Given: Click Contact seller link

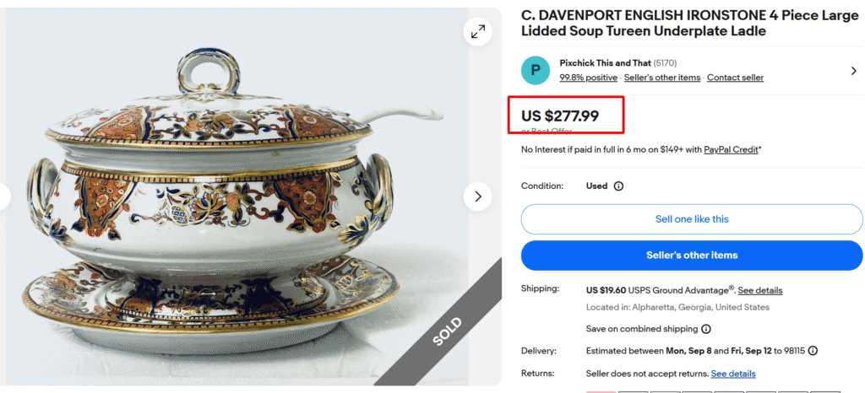Looking at the screenshot, I should (x=735, y=78).
